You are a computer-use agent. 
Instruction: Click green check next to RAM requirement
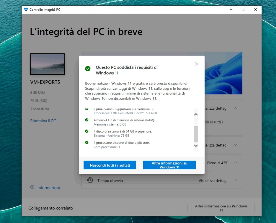point(87,120)
